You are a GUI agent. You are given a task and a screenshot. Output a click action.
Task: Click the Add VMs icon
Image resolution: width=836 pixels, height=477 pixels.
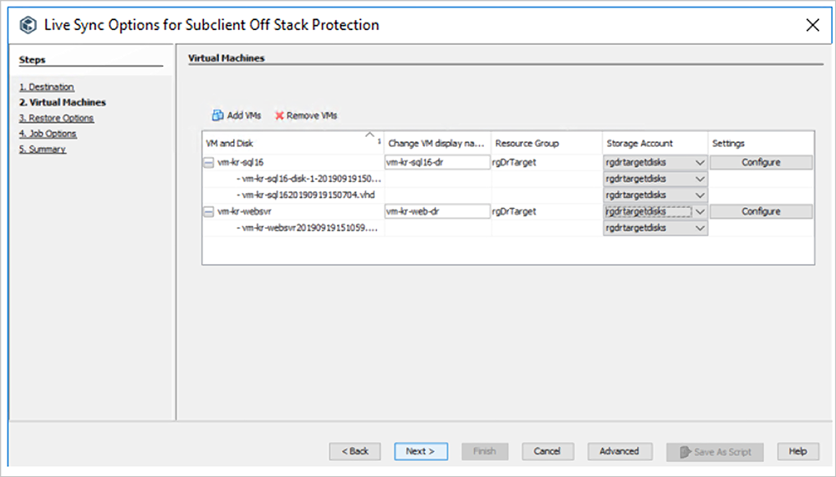217,115
